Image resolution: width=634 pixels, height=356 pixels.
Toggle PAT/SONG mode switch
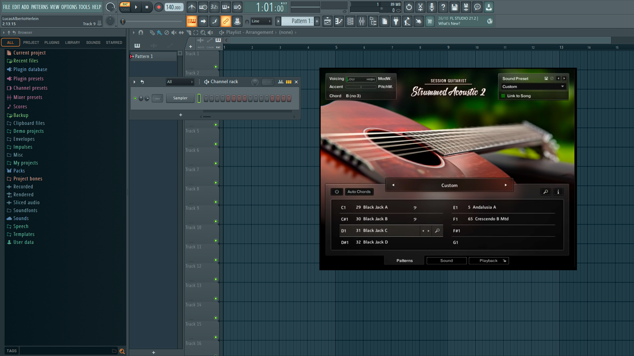(x=125, y=7)
